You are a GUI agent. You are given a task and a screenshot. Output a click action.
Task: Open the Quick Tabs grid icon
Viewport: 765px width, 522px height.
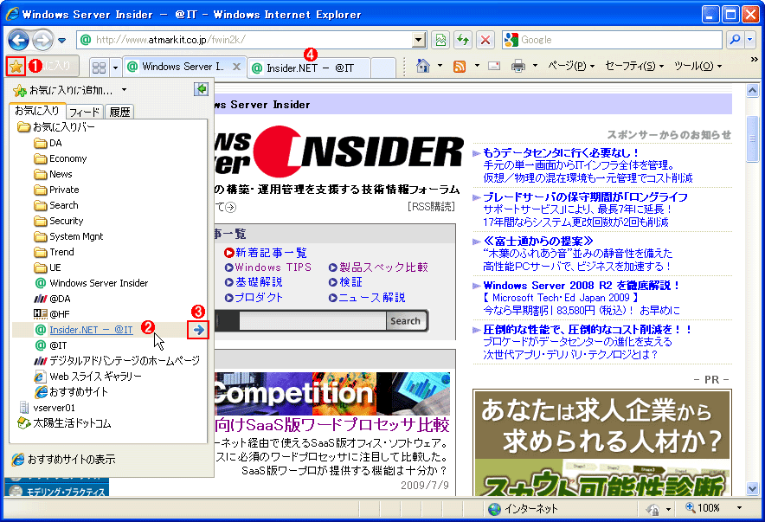point(99,68)
